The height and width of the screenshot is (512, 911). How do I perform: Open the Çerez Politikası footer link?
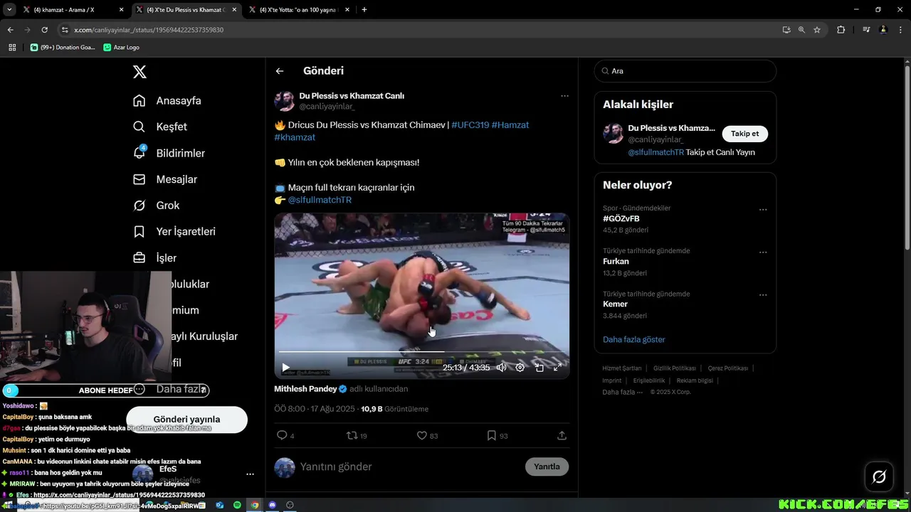(728, 368)
